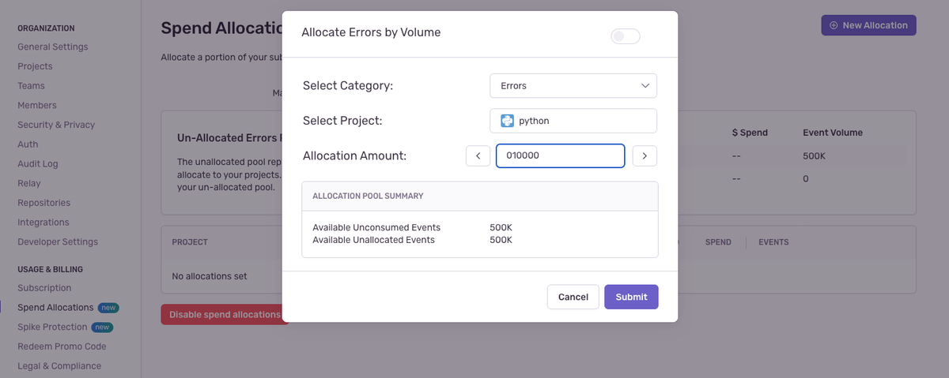Screen dimensions: 949x378
Task: Open Spike Protection settings
Action: pos(52,327)
